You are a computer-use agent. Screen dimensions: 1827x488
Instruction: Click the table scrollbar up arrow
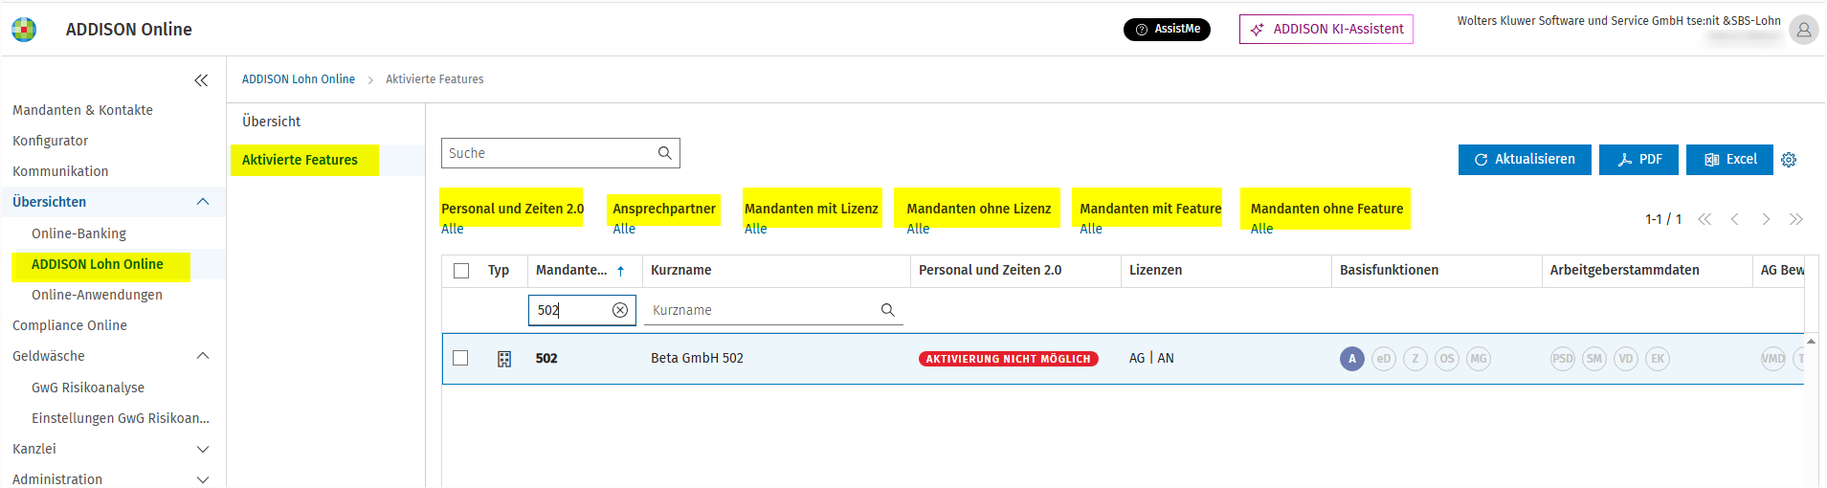point(1811,341)
